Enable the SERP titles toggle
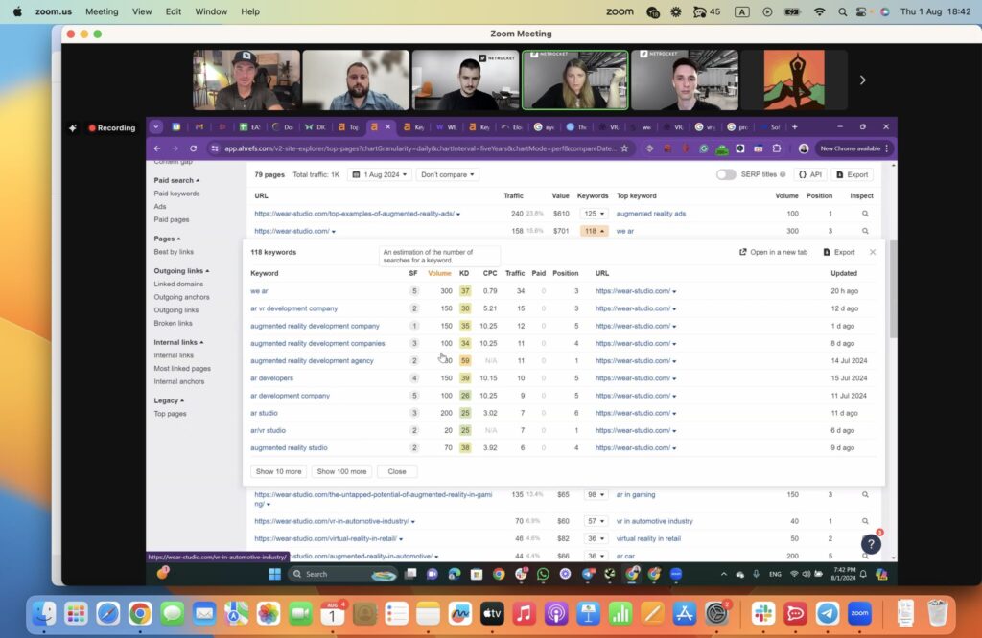Screen dimensions: 982x638 [x=727, y=174]
